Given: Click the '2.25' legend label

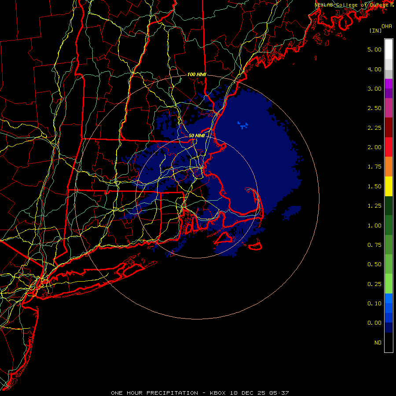Looking at the screenshot, I should [374, 128].
